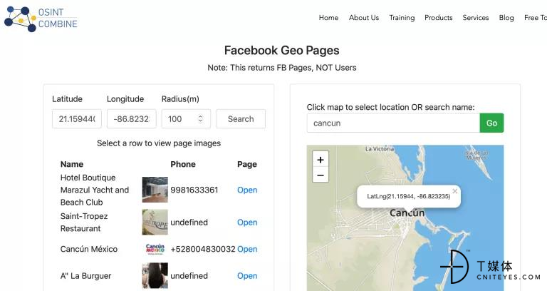Click phone number 9981633361

(194, 190)
